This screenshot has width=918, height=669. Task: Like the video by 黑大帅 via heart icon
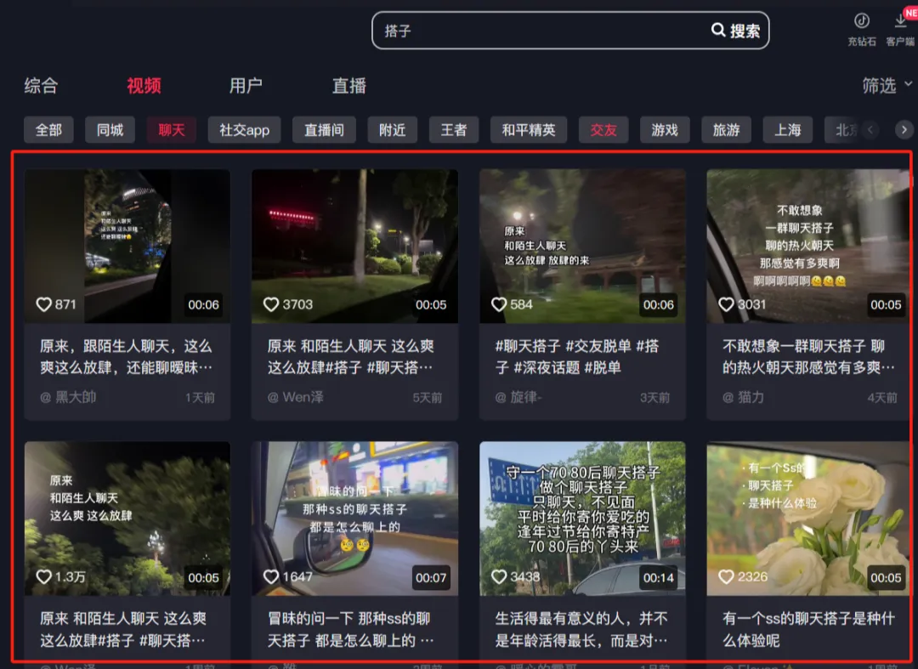pos(44,303)
